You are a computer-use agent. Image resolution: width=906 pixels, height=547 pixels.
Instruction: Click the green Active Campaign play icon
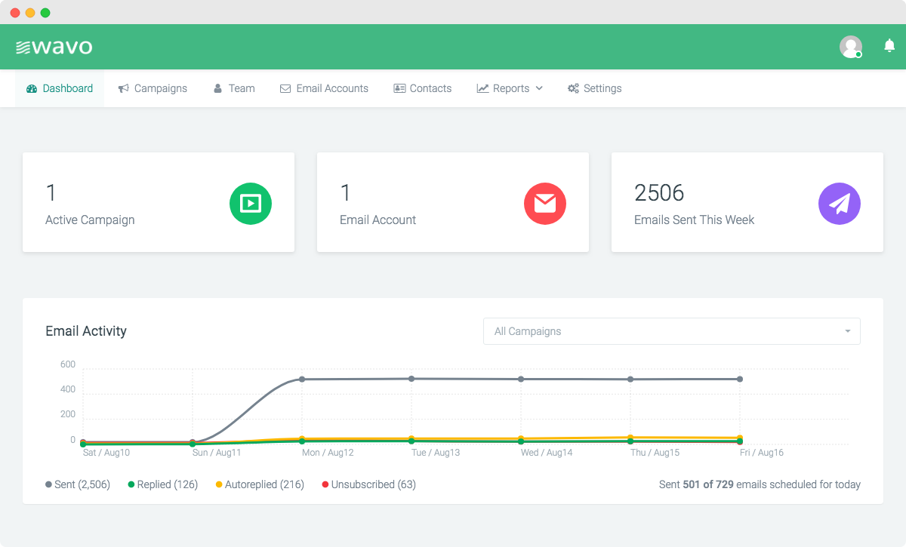coord(250,203)
